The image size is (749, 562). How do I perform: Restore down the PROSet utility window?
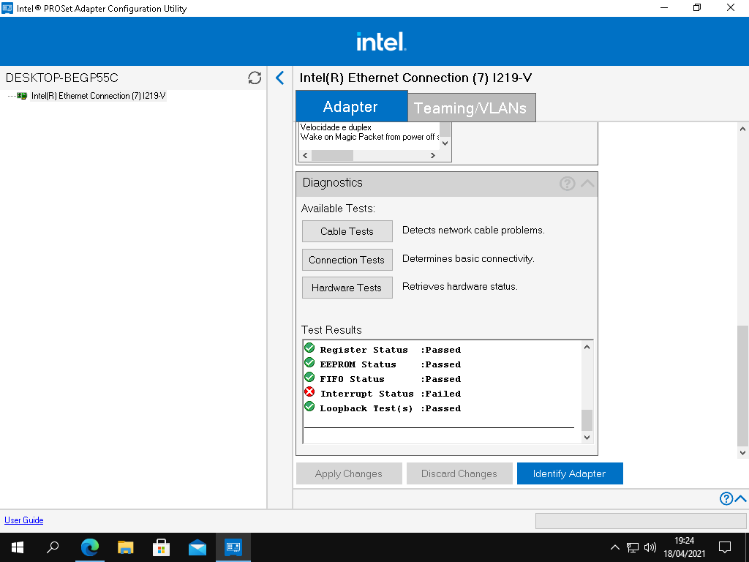[x=697, y=8]
